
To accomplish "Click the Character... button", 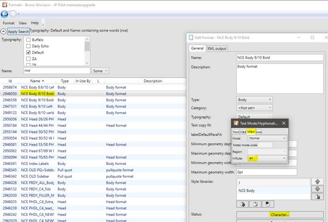I will coord(280,215).
